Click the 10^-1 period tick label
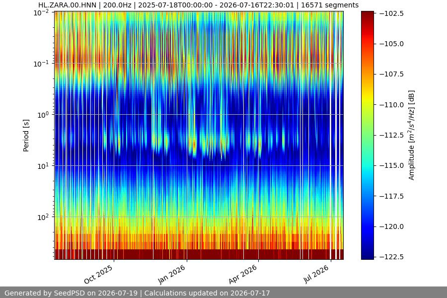447x298 pixels. coord(41,64)
